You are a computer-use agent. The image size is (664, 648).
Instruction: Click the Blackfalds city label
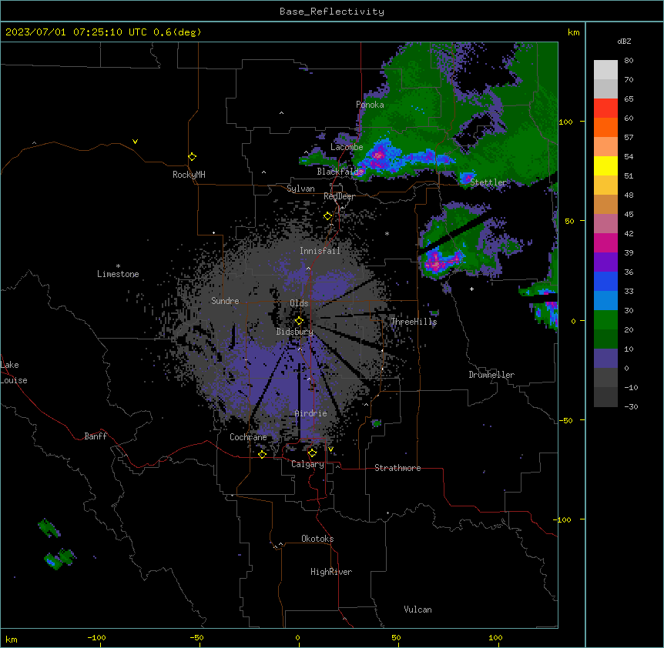click(340, 172)
